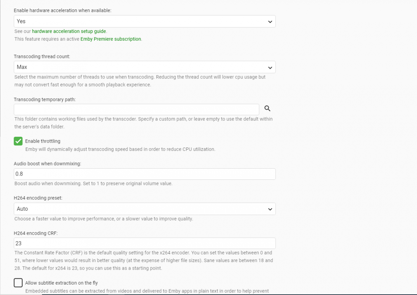This screenshot has width=417, height=295.
Task: Click the H264 encoding CRF input field
Action: pyautogui.click(x=145, y=243)
